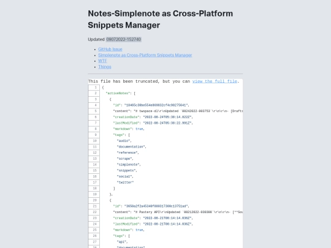The width and height of the screenshot is (331, 248).
Task: Select the updated timestamp 09072022-152740
Action: [123, 39]
